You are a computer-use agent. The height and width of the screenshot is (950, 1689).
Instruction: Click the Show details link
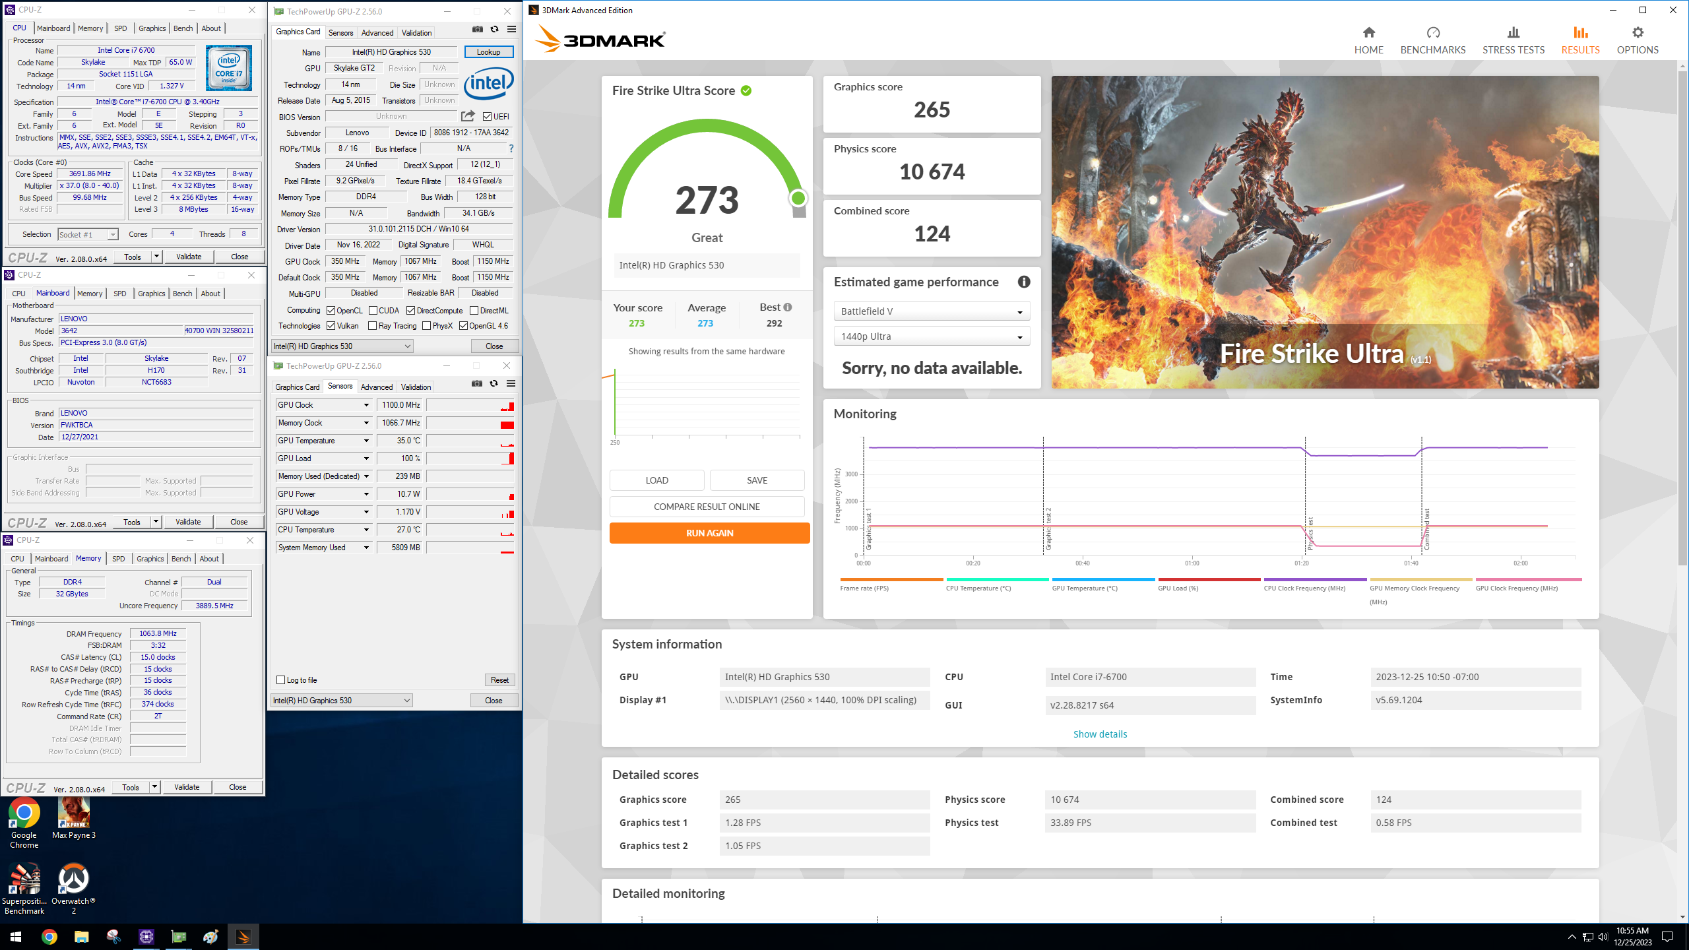point(1100,734)
